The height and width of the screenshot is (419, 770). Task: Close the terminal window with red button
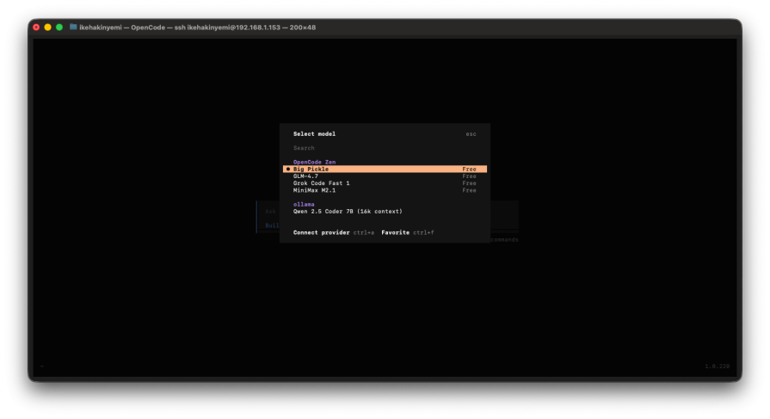click(x=36, y=28)
